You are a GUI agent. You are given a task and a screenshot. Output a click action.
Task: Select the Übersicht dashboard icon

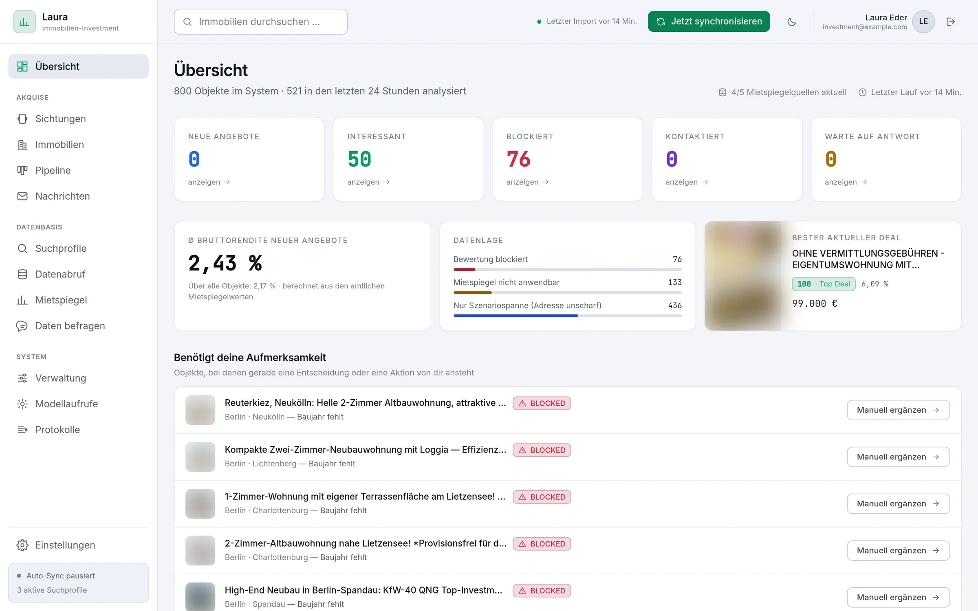point(22,66)
